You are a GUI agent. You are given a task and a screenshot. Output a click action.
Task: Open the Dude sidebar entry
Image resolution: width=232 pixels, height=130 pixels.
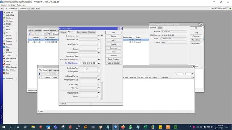[x=8, y=64]
